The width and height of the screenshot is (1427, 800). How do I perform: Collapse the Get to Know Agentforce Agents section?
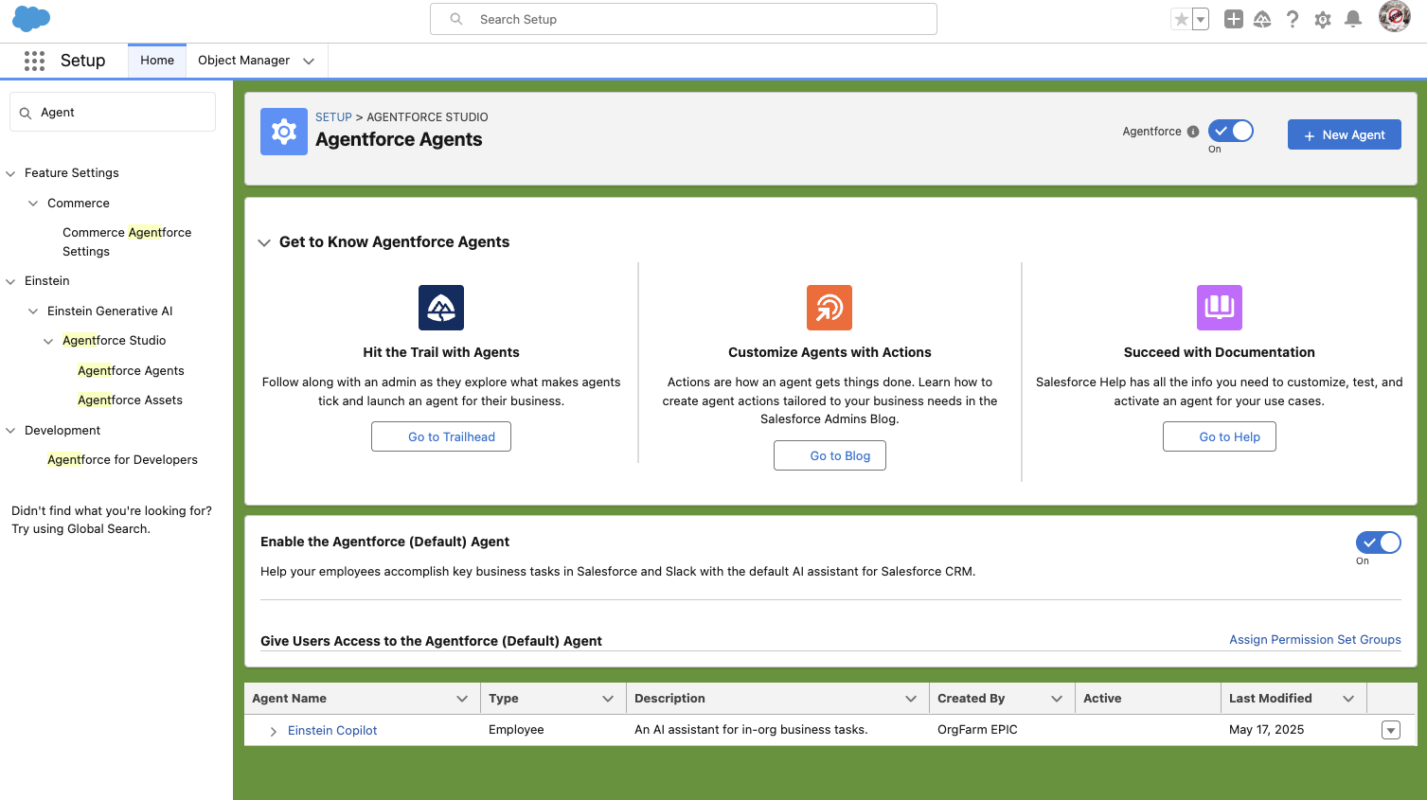[264, 242]
